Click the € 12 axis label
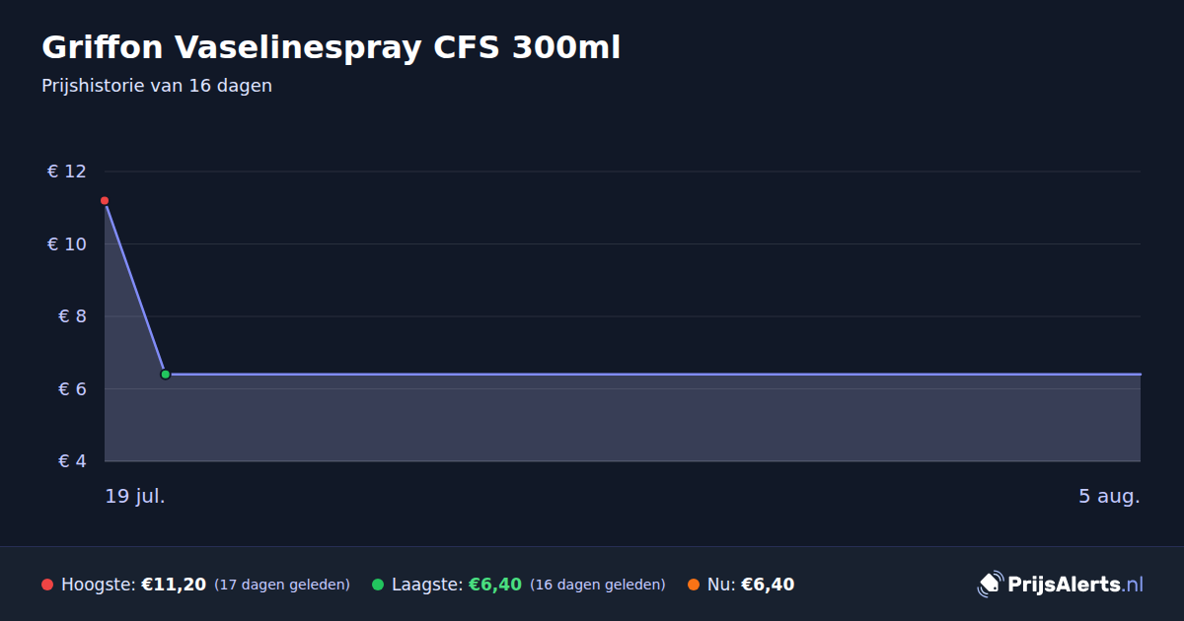Viewport: 1184px width, 621px height. pyautogui.click(x=67, y=172)
